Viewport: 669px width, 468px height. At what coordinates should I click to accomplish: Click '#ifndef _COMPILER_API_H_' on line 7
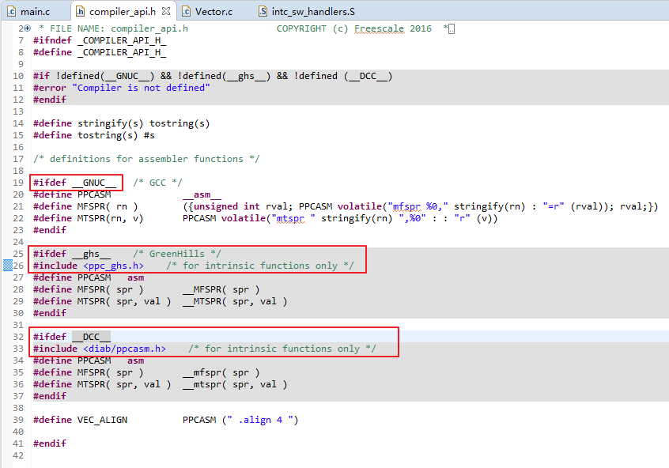point(100,40)
